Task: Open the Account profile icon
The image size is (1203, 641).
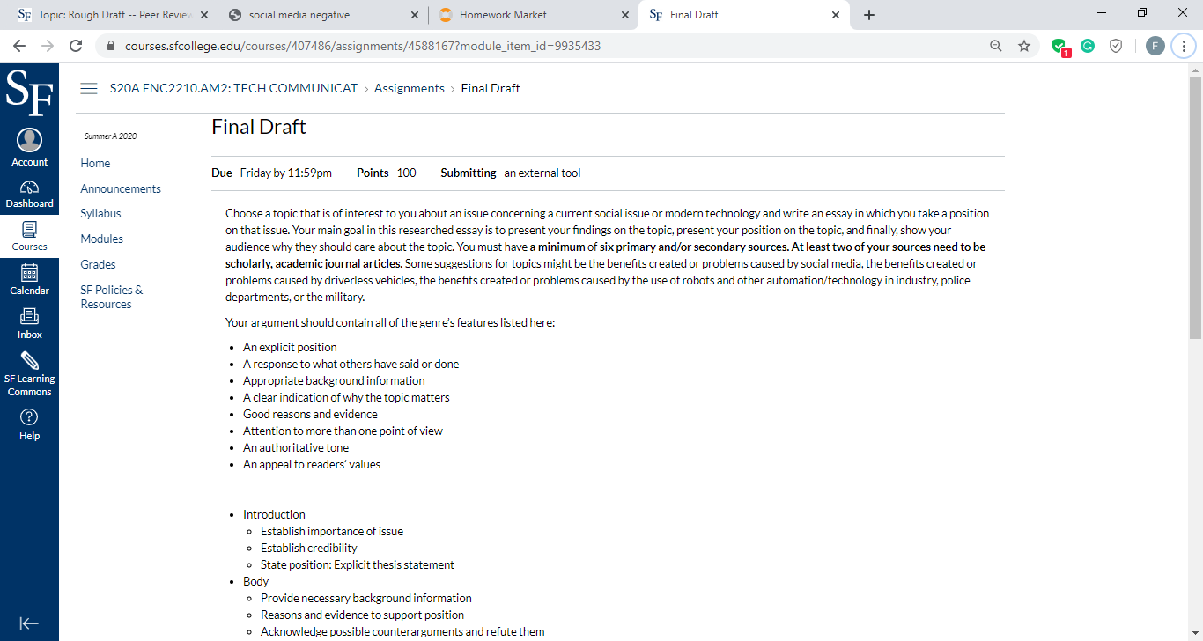Action: point(29,141)
